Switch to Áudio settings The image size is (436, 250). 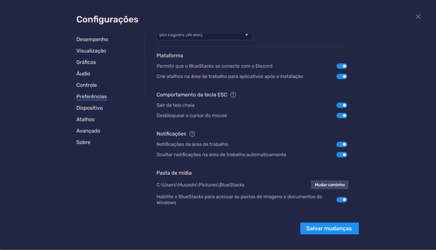click(x=83, y=73)
